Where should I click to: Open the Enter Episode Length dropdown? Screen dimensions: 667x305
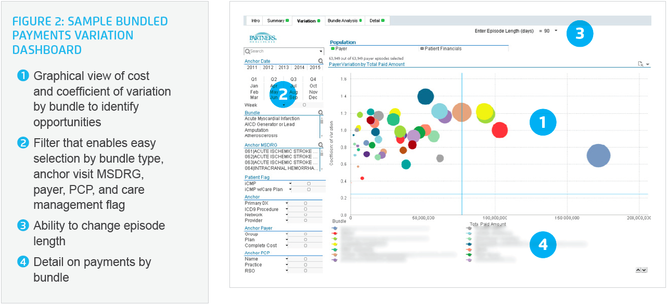click(556, 31)
